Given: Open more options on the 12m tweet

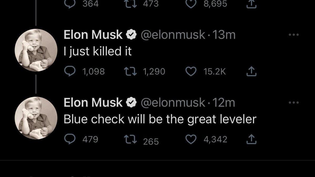Looking at the screenshot, I should point(294,102).
